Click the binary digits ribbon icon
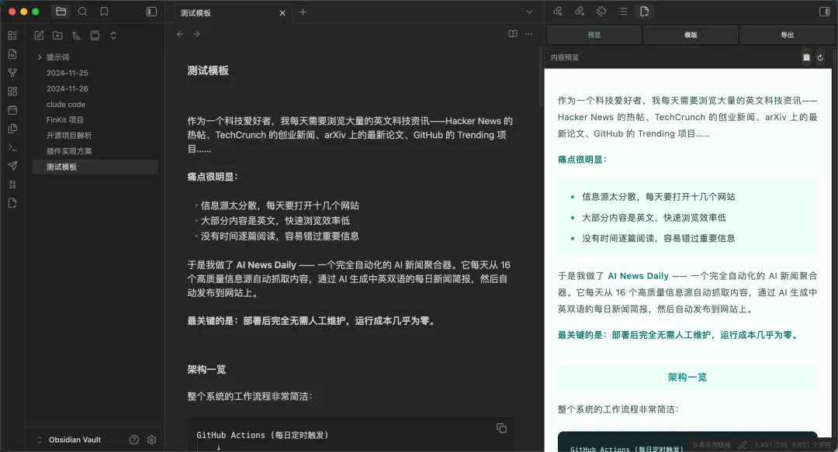Screen dimensions: 838x452 point(12,185)
